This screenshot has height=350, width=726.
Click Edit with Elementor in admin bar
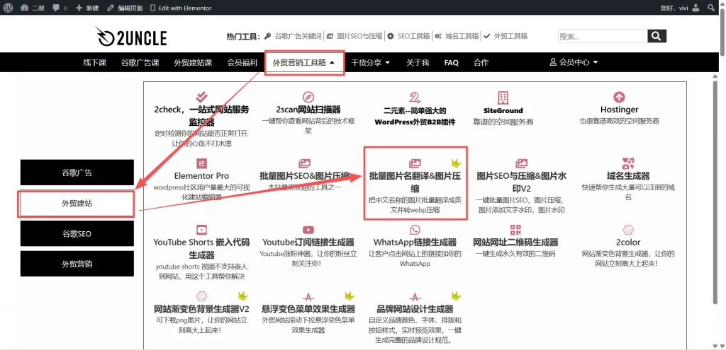(180, 8)
